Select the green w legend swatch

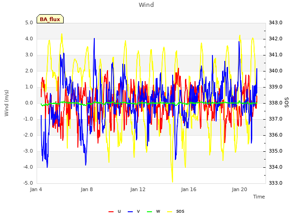pos(150,212)
